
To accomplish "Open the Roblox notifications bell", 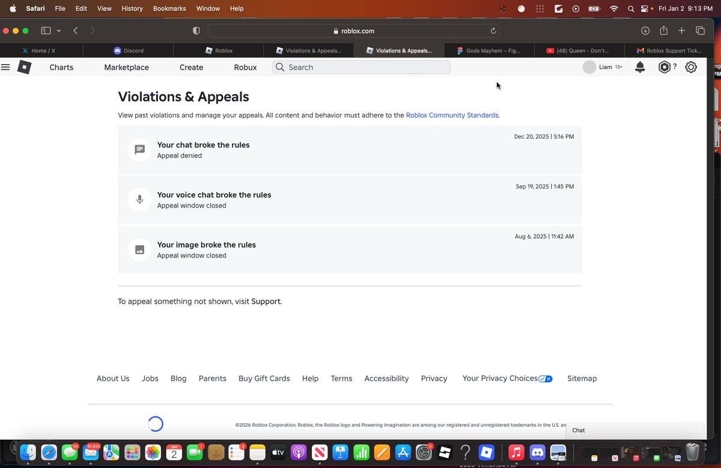I will click(640, 67).
